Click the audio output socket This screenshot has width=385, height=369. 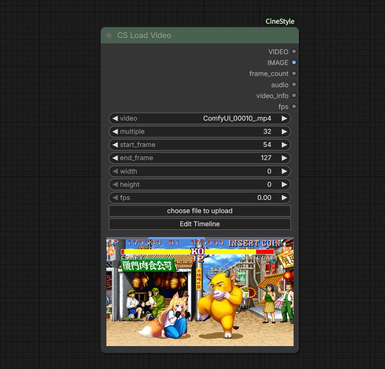[294, 85]
